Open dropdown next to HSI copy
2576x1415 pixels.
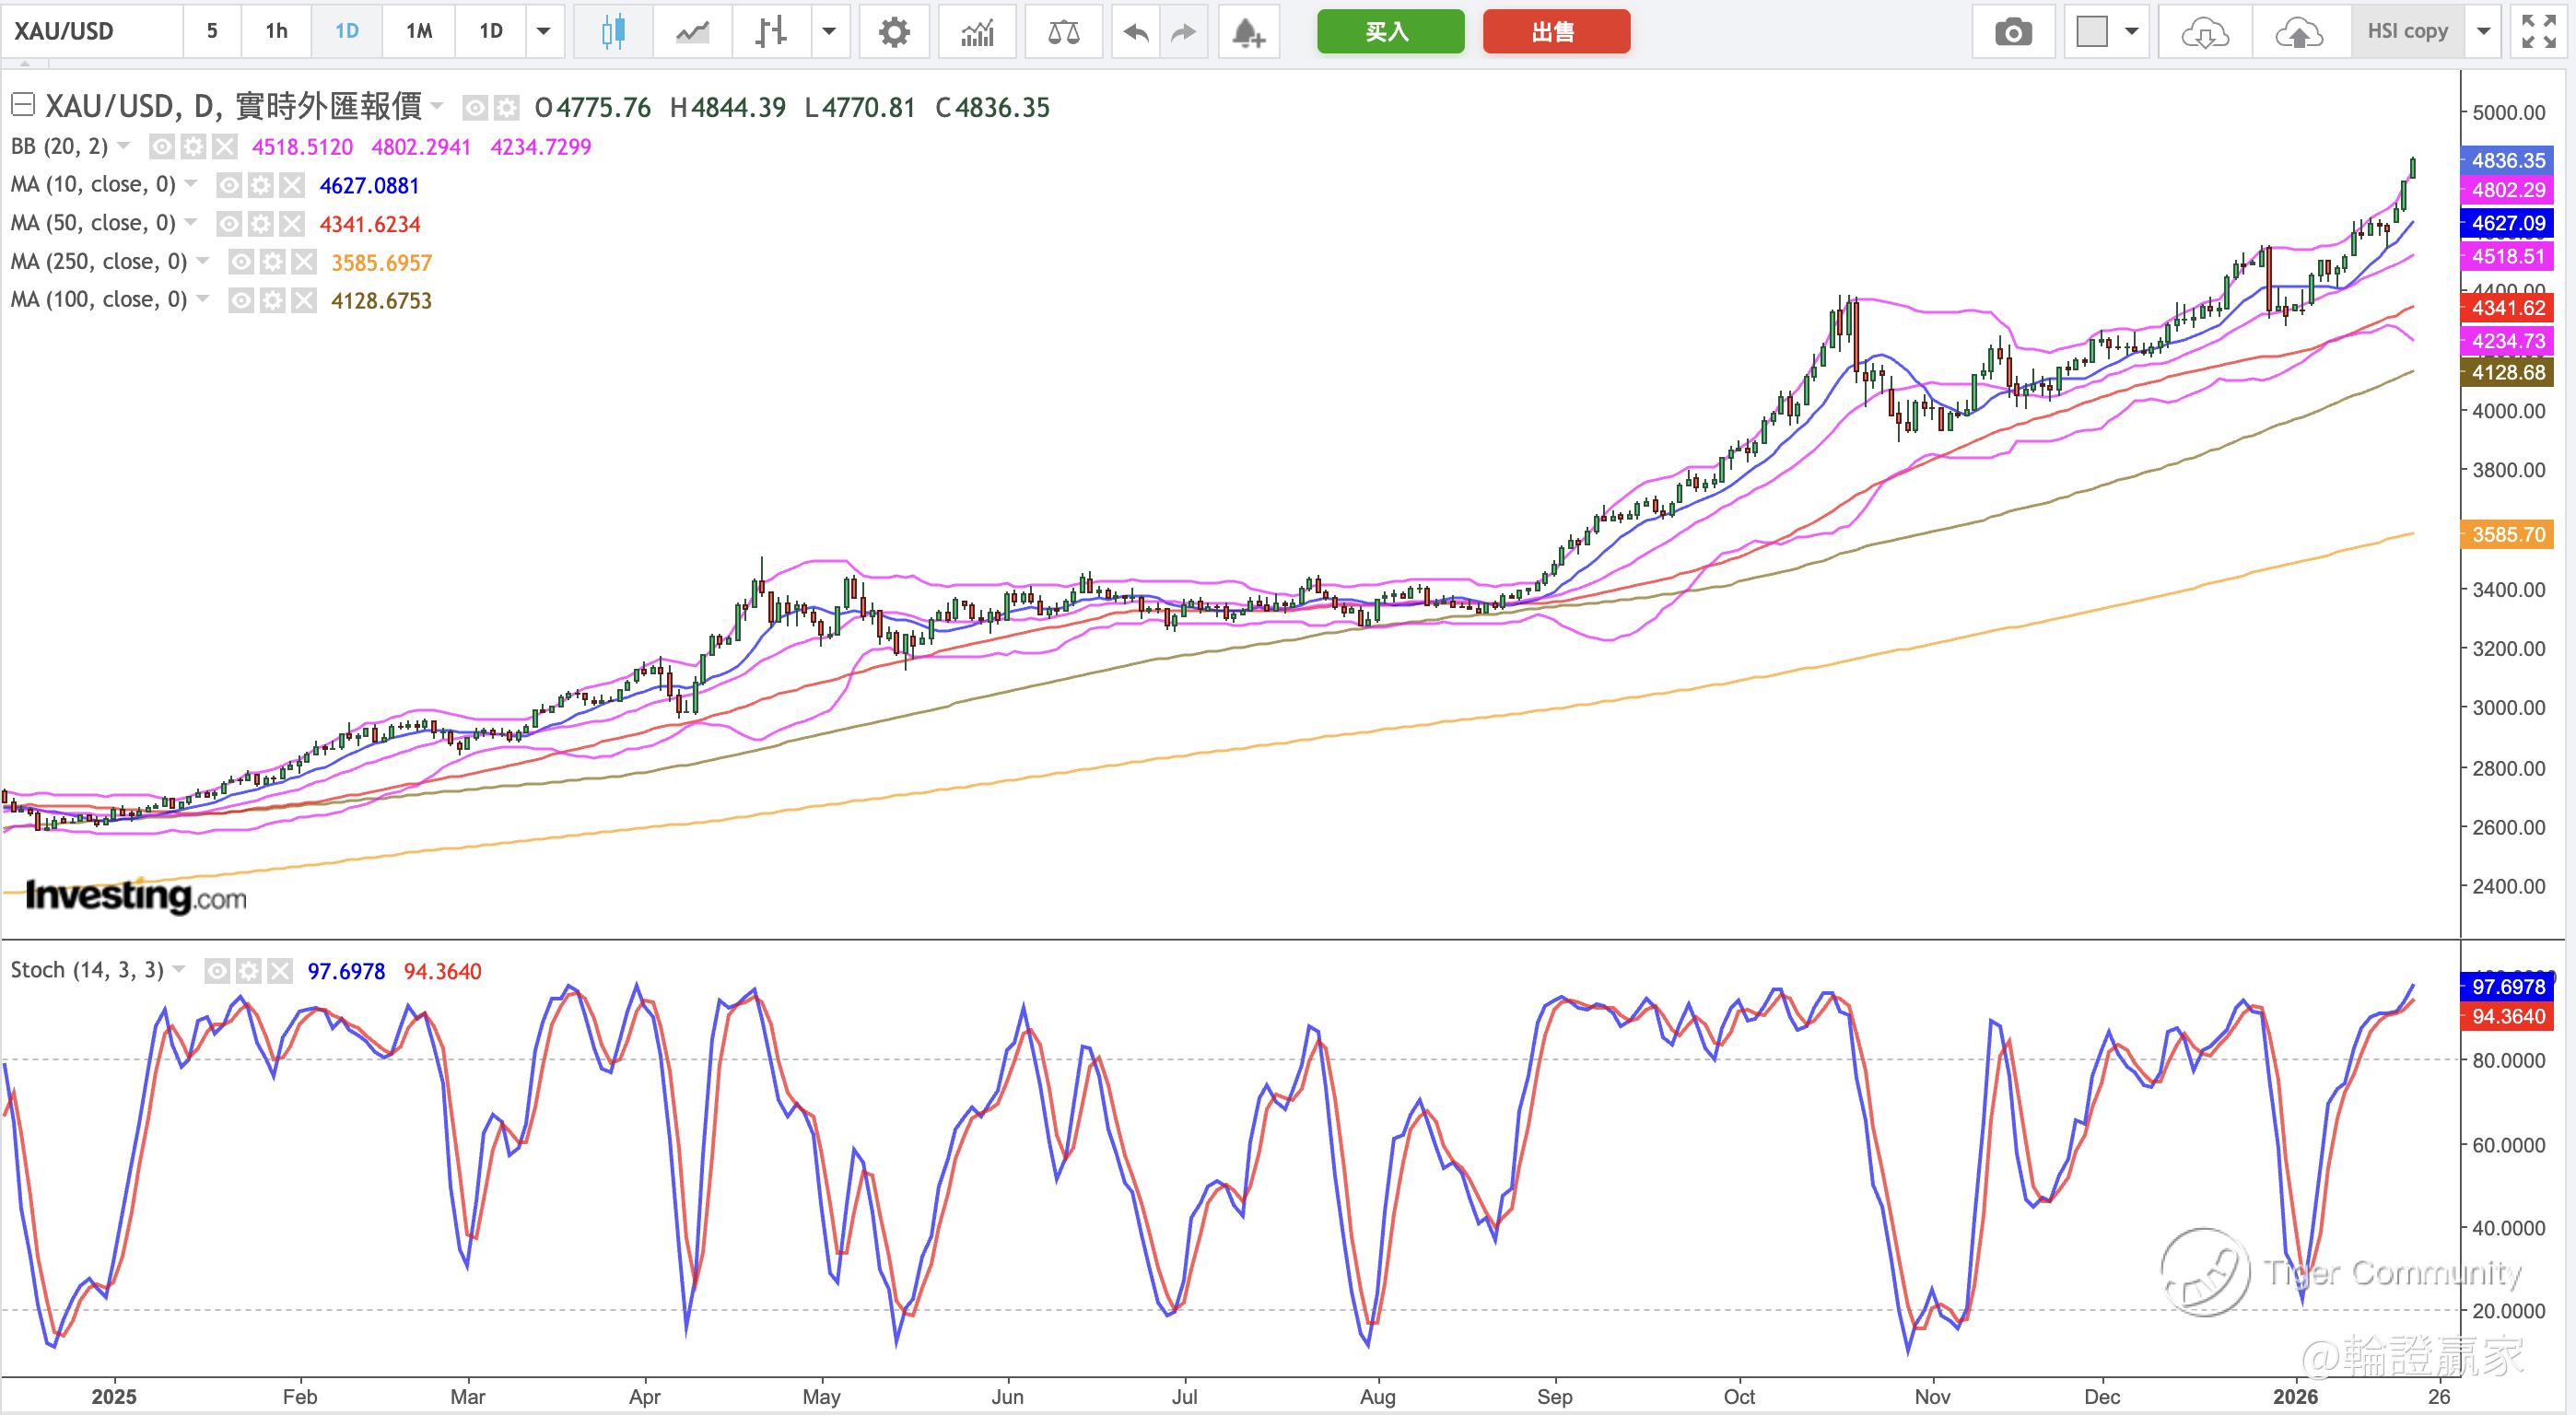pos(2483,32)
